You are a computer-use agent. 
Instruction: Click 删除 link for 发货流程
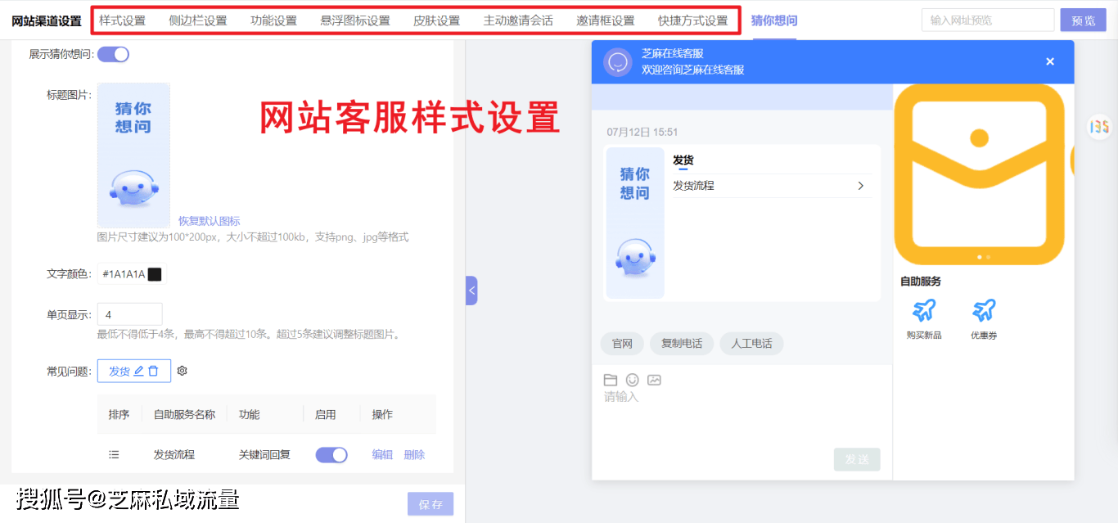(x=414, y=455)
